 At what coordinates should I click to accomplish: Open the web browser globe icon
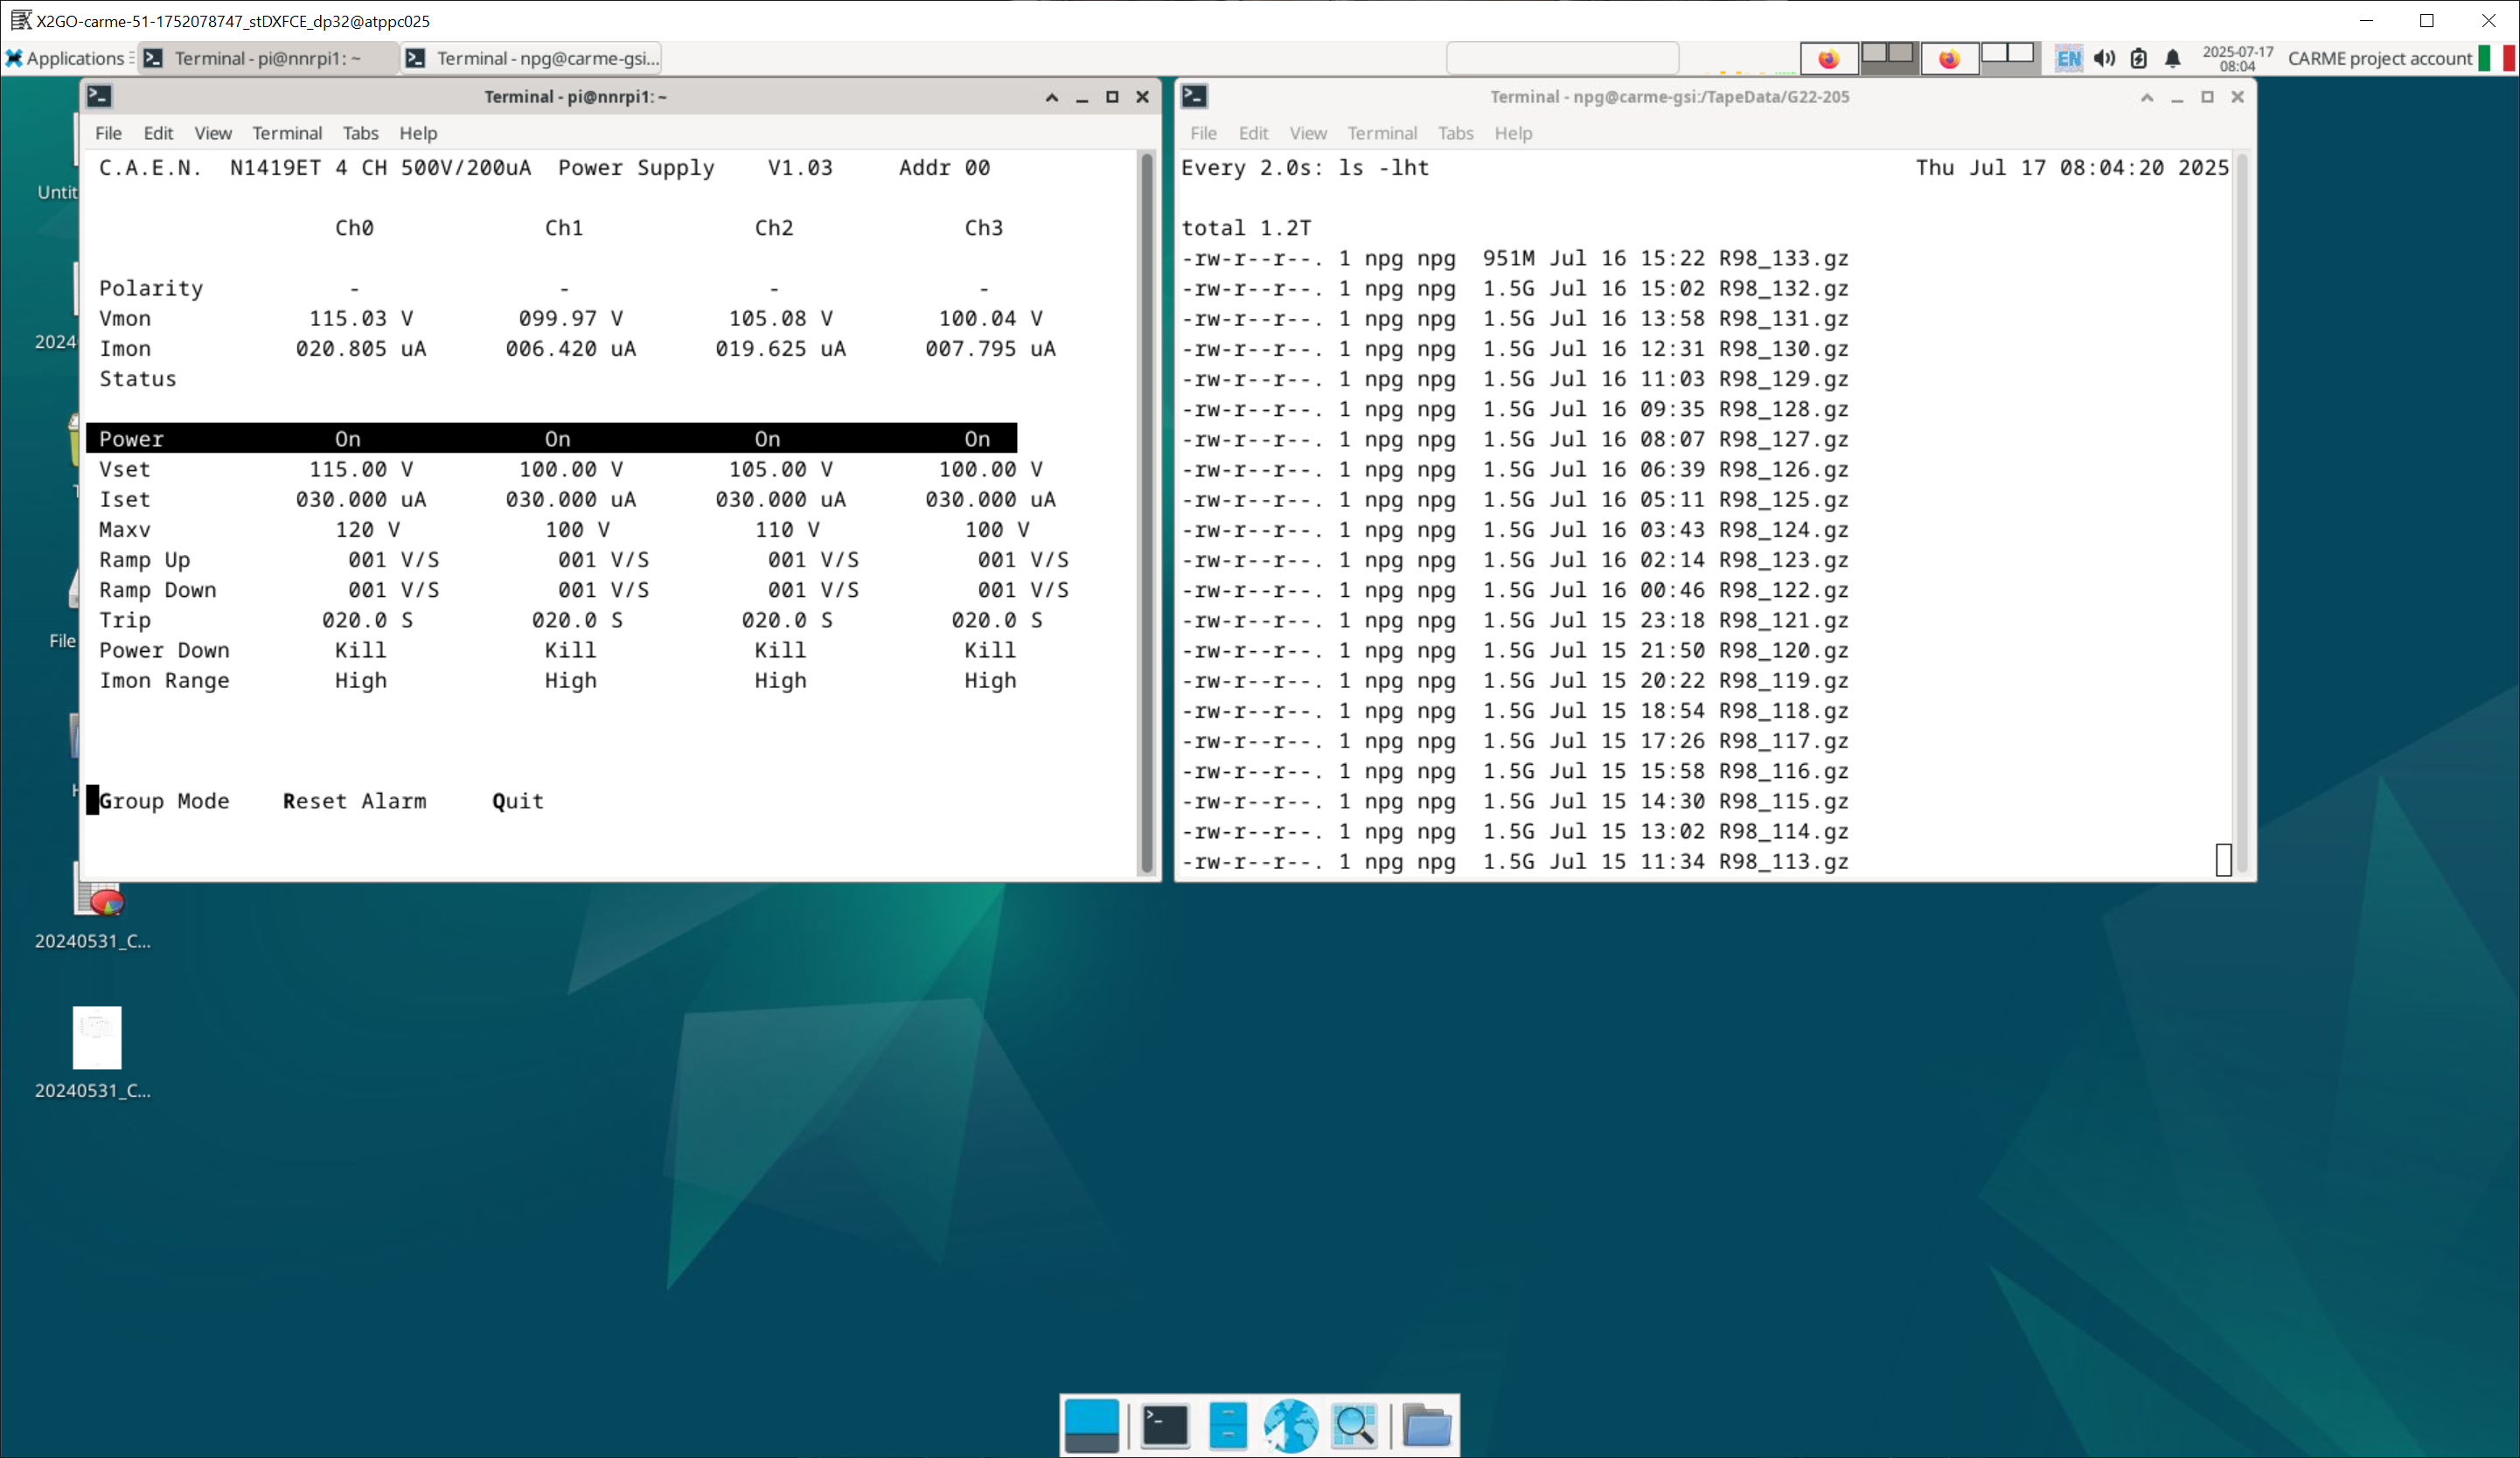(x=1290, y=1425)
